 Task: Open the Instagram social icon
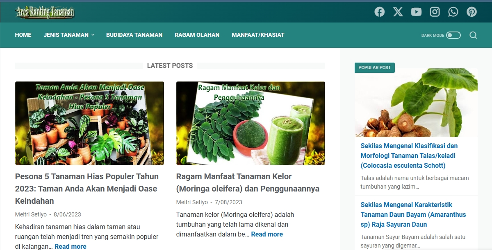click(x=435, y=12)
